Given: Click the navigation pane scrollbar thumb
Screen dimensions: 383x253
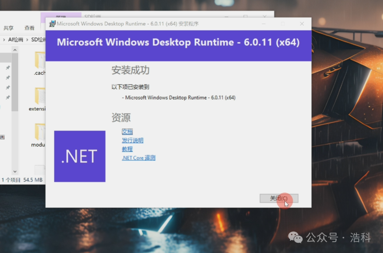Looking at the screenshot, I should [x=15, y=82].
